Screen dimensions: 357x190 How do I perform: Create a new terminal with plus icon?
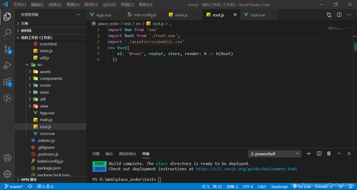tap(309, 154)
